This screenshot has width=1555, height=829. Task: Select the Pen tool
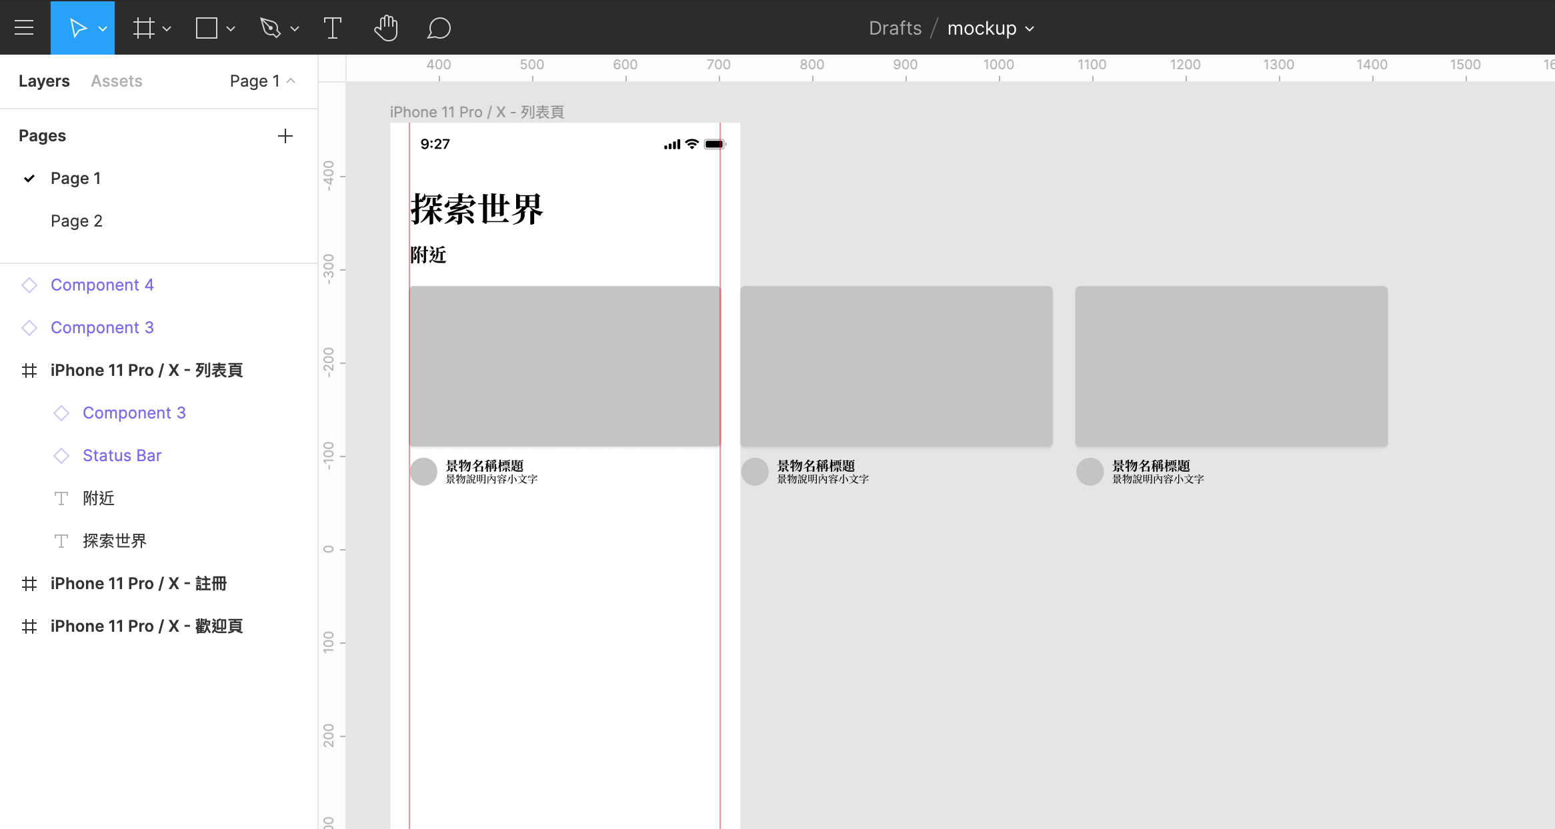point(270,28)
